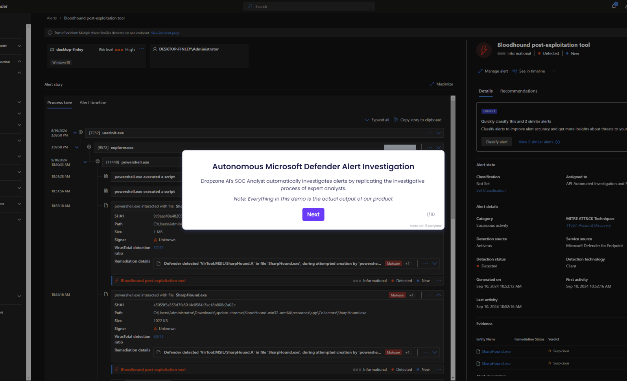
Task: Click Copy story to clipboard
Action: [x=417, y=120]
